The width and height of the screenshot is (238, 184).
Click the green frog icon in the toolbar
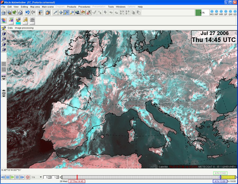point(15,12)
